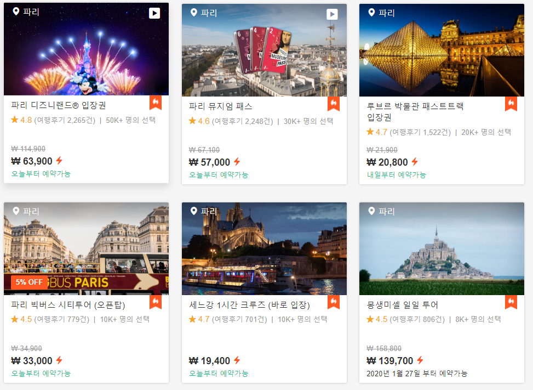Image resolution: width=533 pixels, height=390 pixels.
Task: Click lightning bolt beside ₩ 20,800 price
Action: [x=415, y=162]
